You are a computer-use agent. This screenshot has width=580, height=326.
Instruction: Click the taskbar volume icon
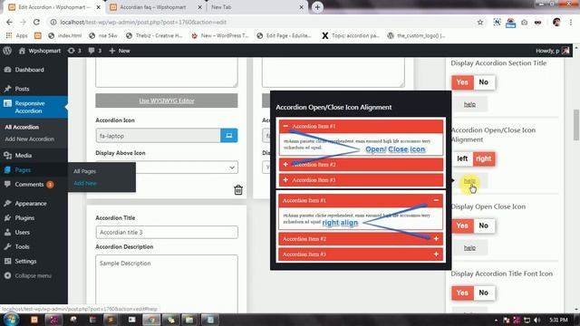[x=537, y=320]
